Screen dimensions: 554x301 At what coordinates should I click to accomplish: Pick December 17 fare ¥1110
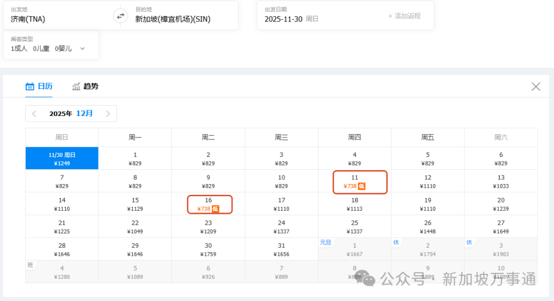tap(282, 204)
